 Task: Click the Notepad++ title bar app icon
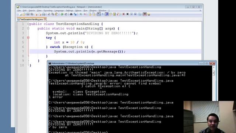tap(18, 7)
